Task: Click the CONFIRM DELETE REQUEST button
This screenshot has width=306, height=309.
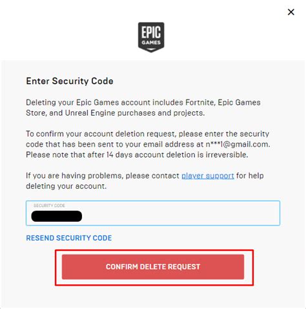Action: coord(153,267)
